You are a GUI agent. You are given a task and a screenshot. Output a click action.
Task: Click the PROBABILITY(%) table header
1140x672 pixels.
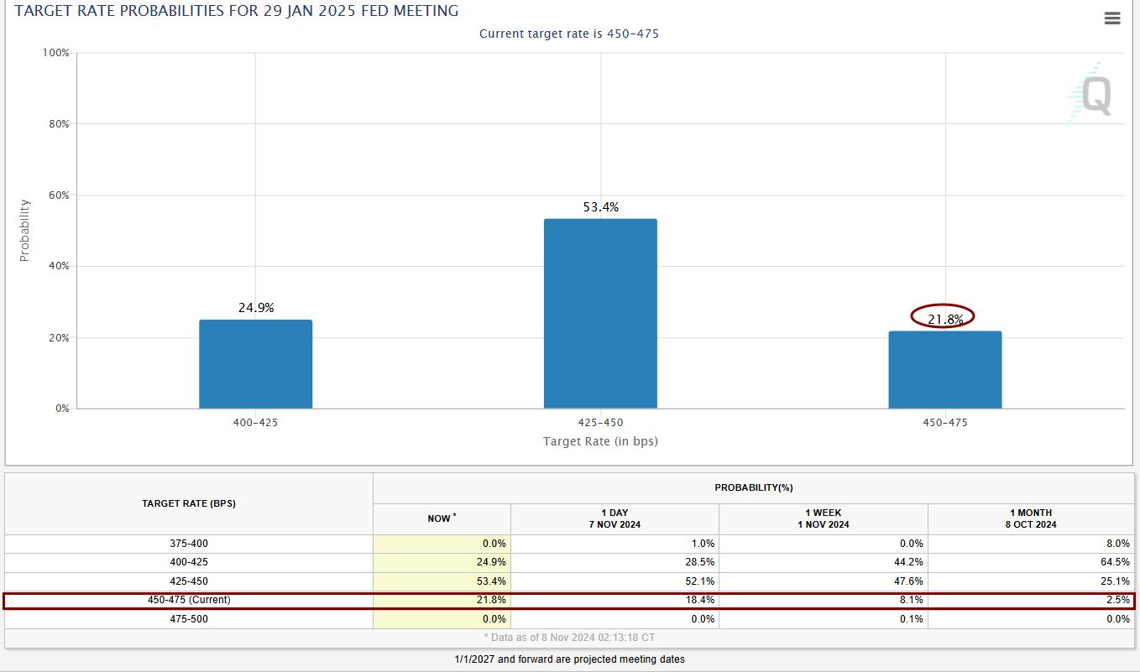coord(753,487)
